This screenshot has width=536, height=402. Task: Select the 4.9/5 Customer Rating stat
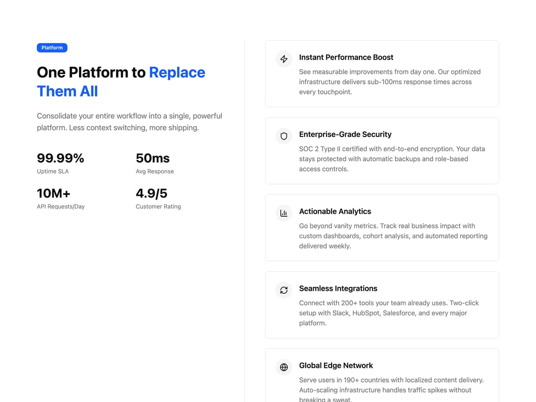(158, 199)
